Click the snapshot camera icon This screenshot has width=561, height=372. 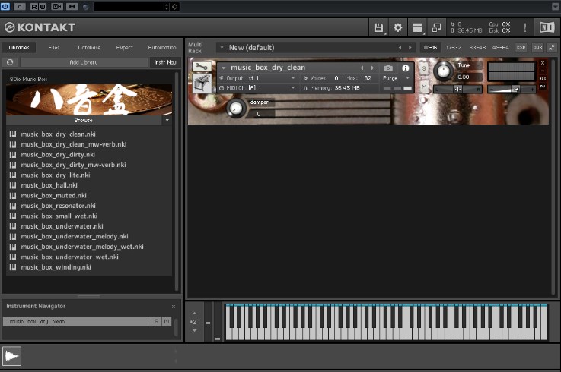(388, 68)
